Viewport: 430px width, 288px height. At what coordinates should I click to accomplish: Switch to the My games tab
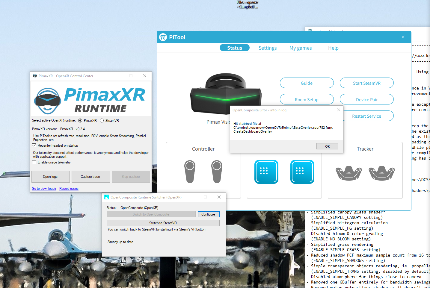click(301, 48)
